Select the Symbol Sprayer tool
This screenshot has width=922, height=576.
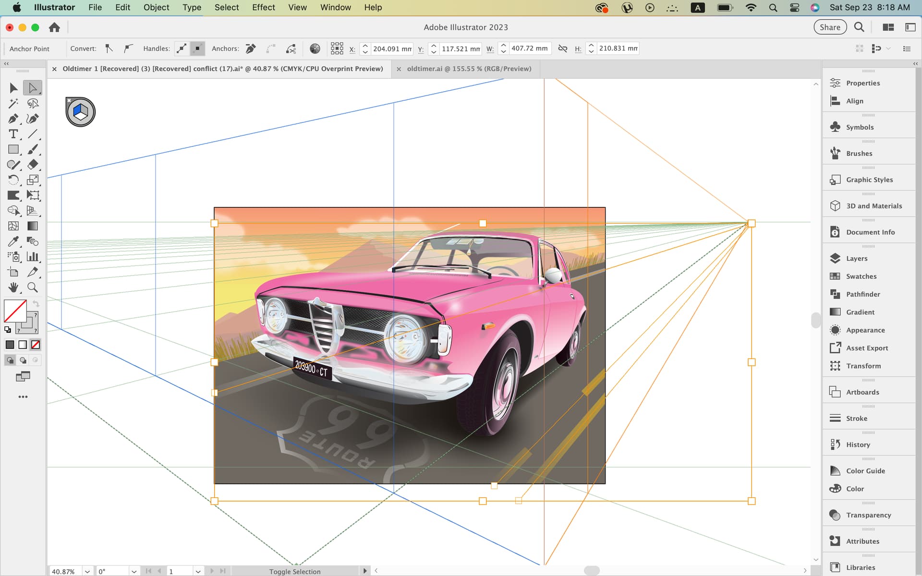coord(13,257)
